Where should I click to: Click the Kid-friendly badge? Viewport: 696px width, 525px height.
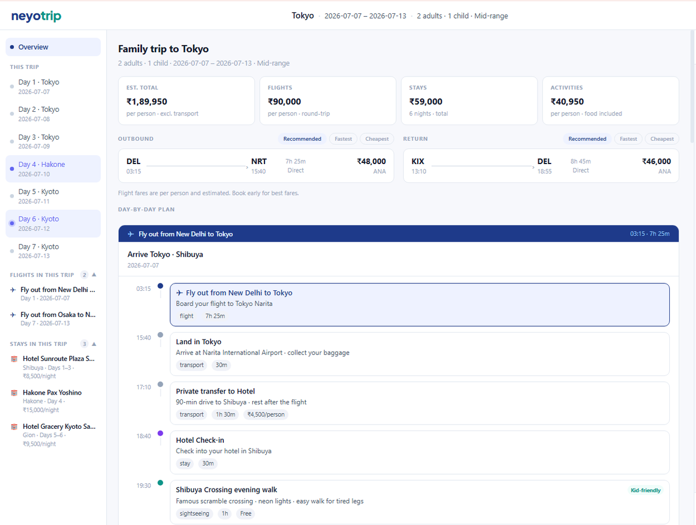click(x=646, y=490)
